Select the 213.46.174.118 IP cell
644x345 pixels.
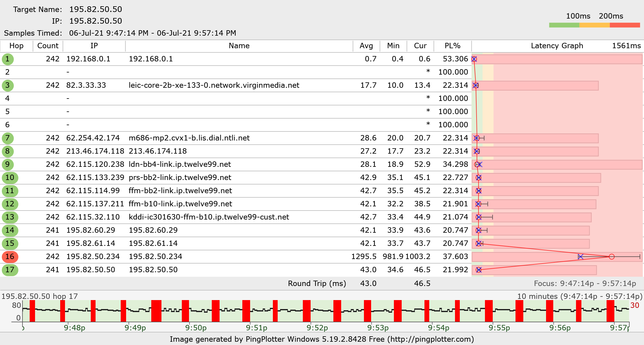click(95, 151)
